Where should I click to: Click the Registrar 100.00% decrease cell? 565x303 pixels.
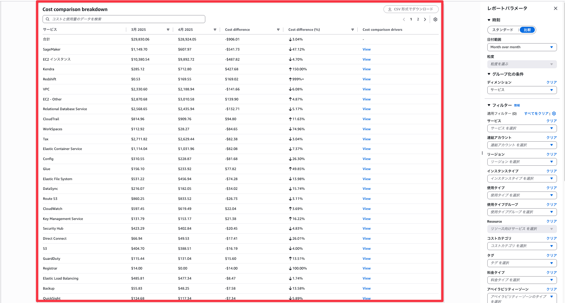click(298, 269)
